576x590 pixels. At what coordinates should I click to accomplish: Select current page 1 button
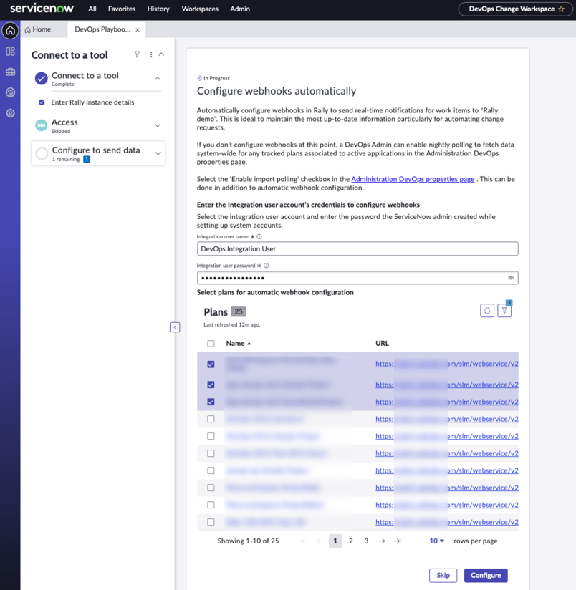click(x=335, y=541)
